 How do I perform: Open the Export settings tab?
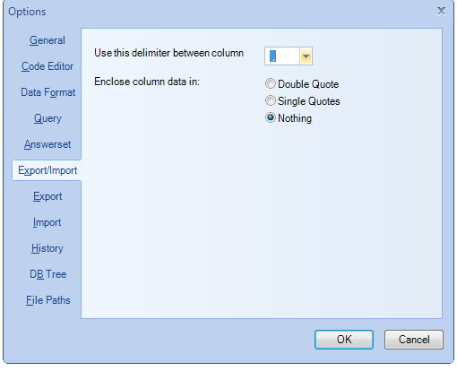click(47, 196)
